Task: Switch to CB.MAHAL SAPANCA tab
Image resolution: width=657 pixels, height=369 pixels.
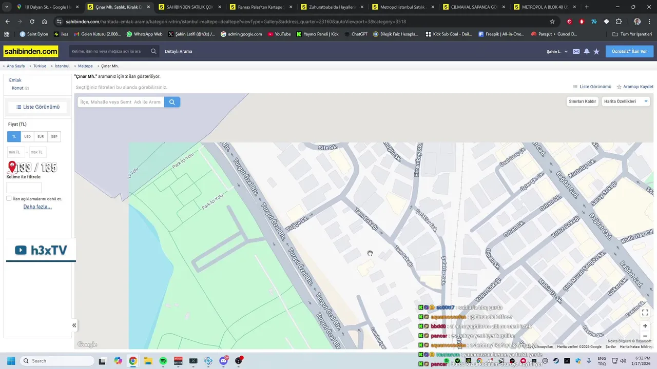Action: coord(474,7)
